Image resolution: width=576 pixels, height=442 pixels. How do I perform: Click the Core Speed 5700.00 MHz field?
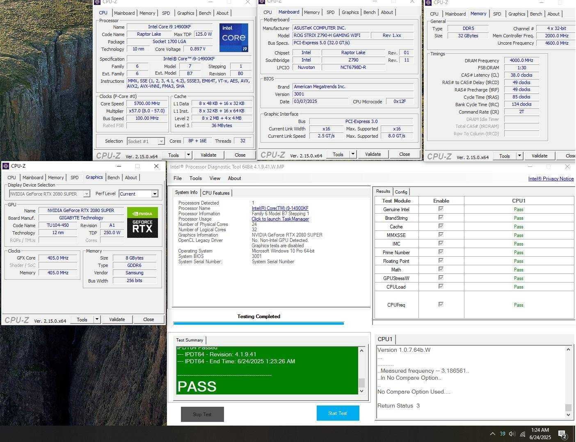point(147,104)
